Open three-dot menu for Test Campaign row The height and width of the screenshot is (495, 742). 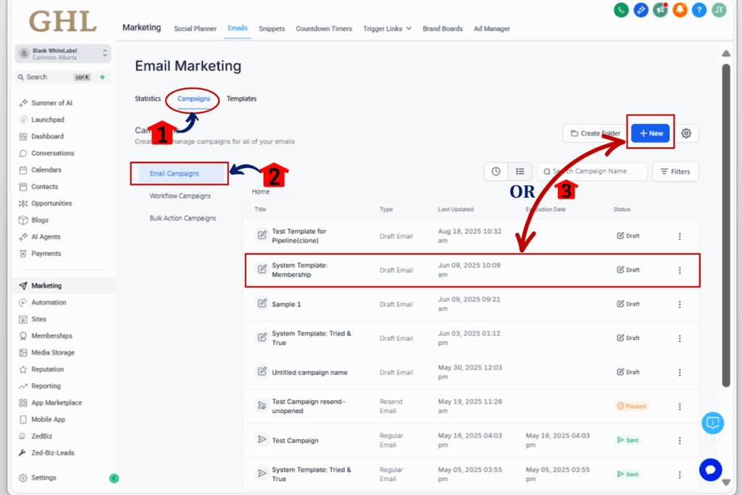680,441
